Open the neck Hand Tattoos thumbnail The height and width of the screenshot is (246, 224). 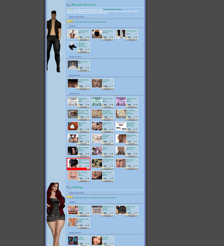point(121,151)
